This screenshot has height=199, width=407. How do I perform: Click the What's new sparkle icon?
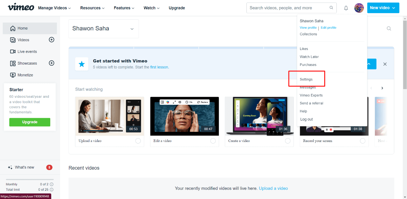click(10, 167)
